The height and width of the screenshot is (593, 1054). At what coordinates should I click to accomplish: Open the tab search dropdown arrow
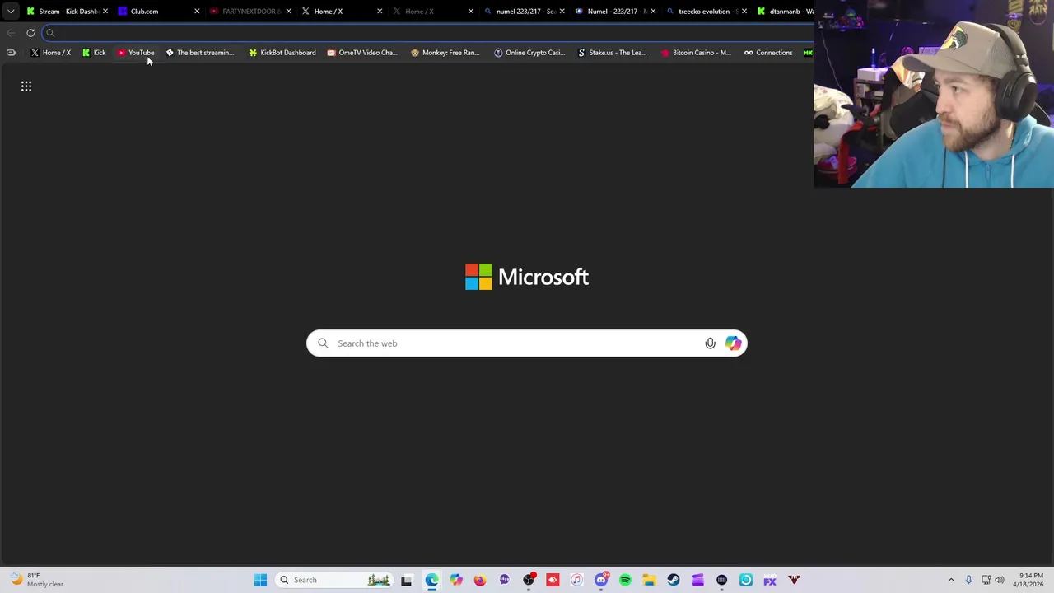click(x=11, y=12)
